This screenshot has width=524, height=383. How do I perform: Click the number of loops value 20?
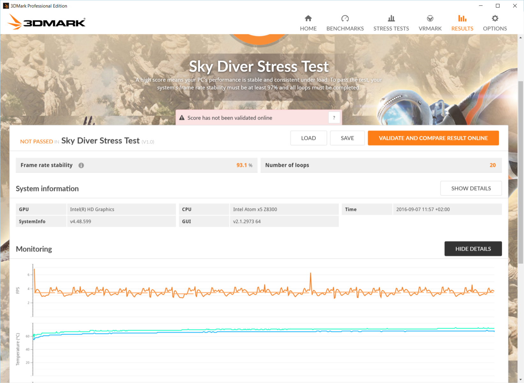coord(493,165)
